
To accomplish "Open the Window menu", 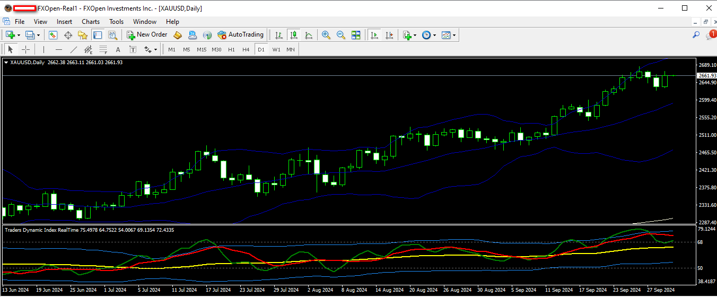I will [145, 22].
